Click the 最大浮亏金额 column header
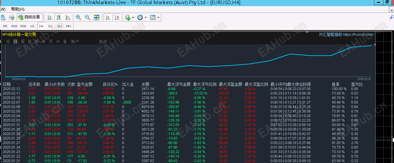This screenshot has height=163, width=394. pyautogui.click(x=179, y=84)
